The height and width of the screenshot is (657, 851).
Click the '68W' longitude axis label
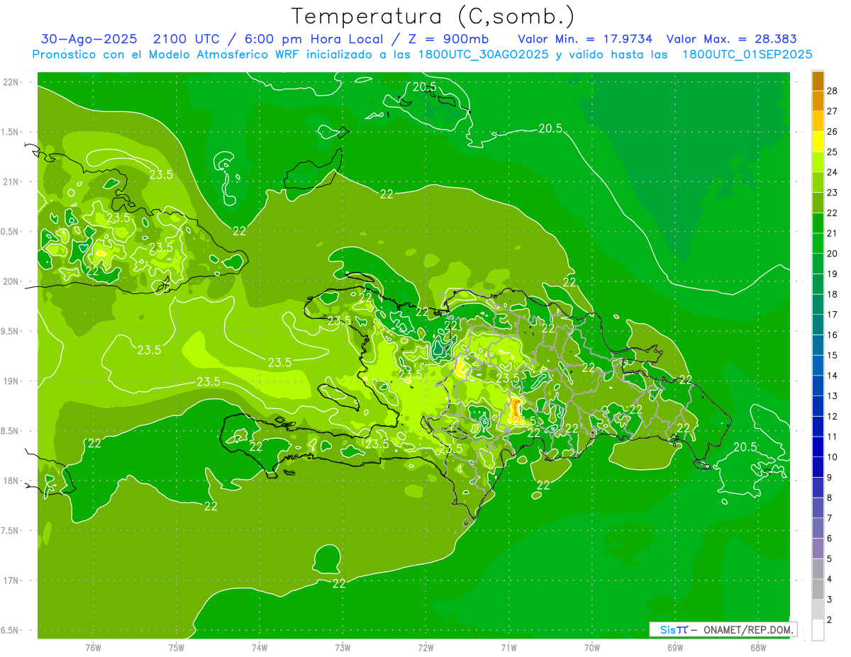(x=758, y=648)
